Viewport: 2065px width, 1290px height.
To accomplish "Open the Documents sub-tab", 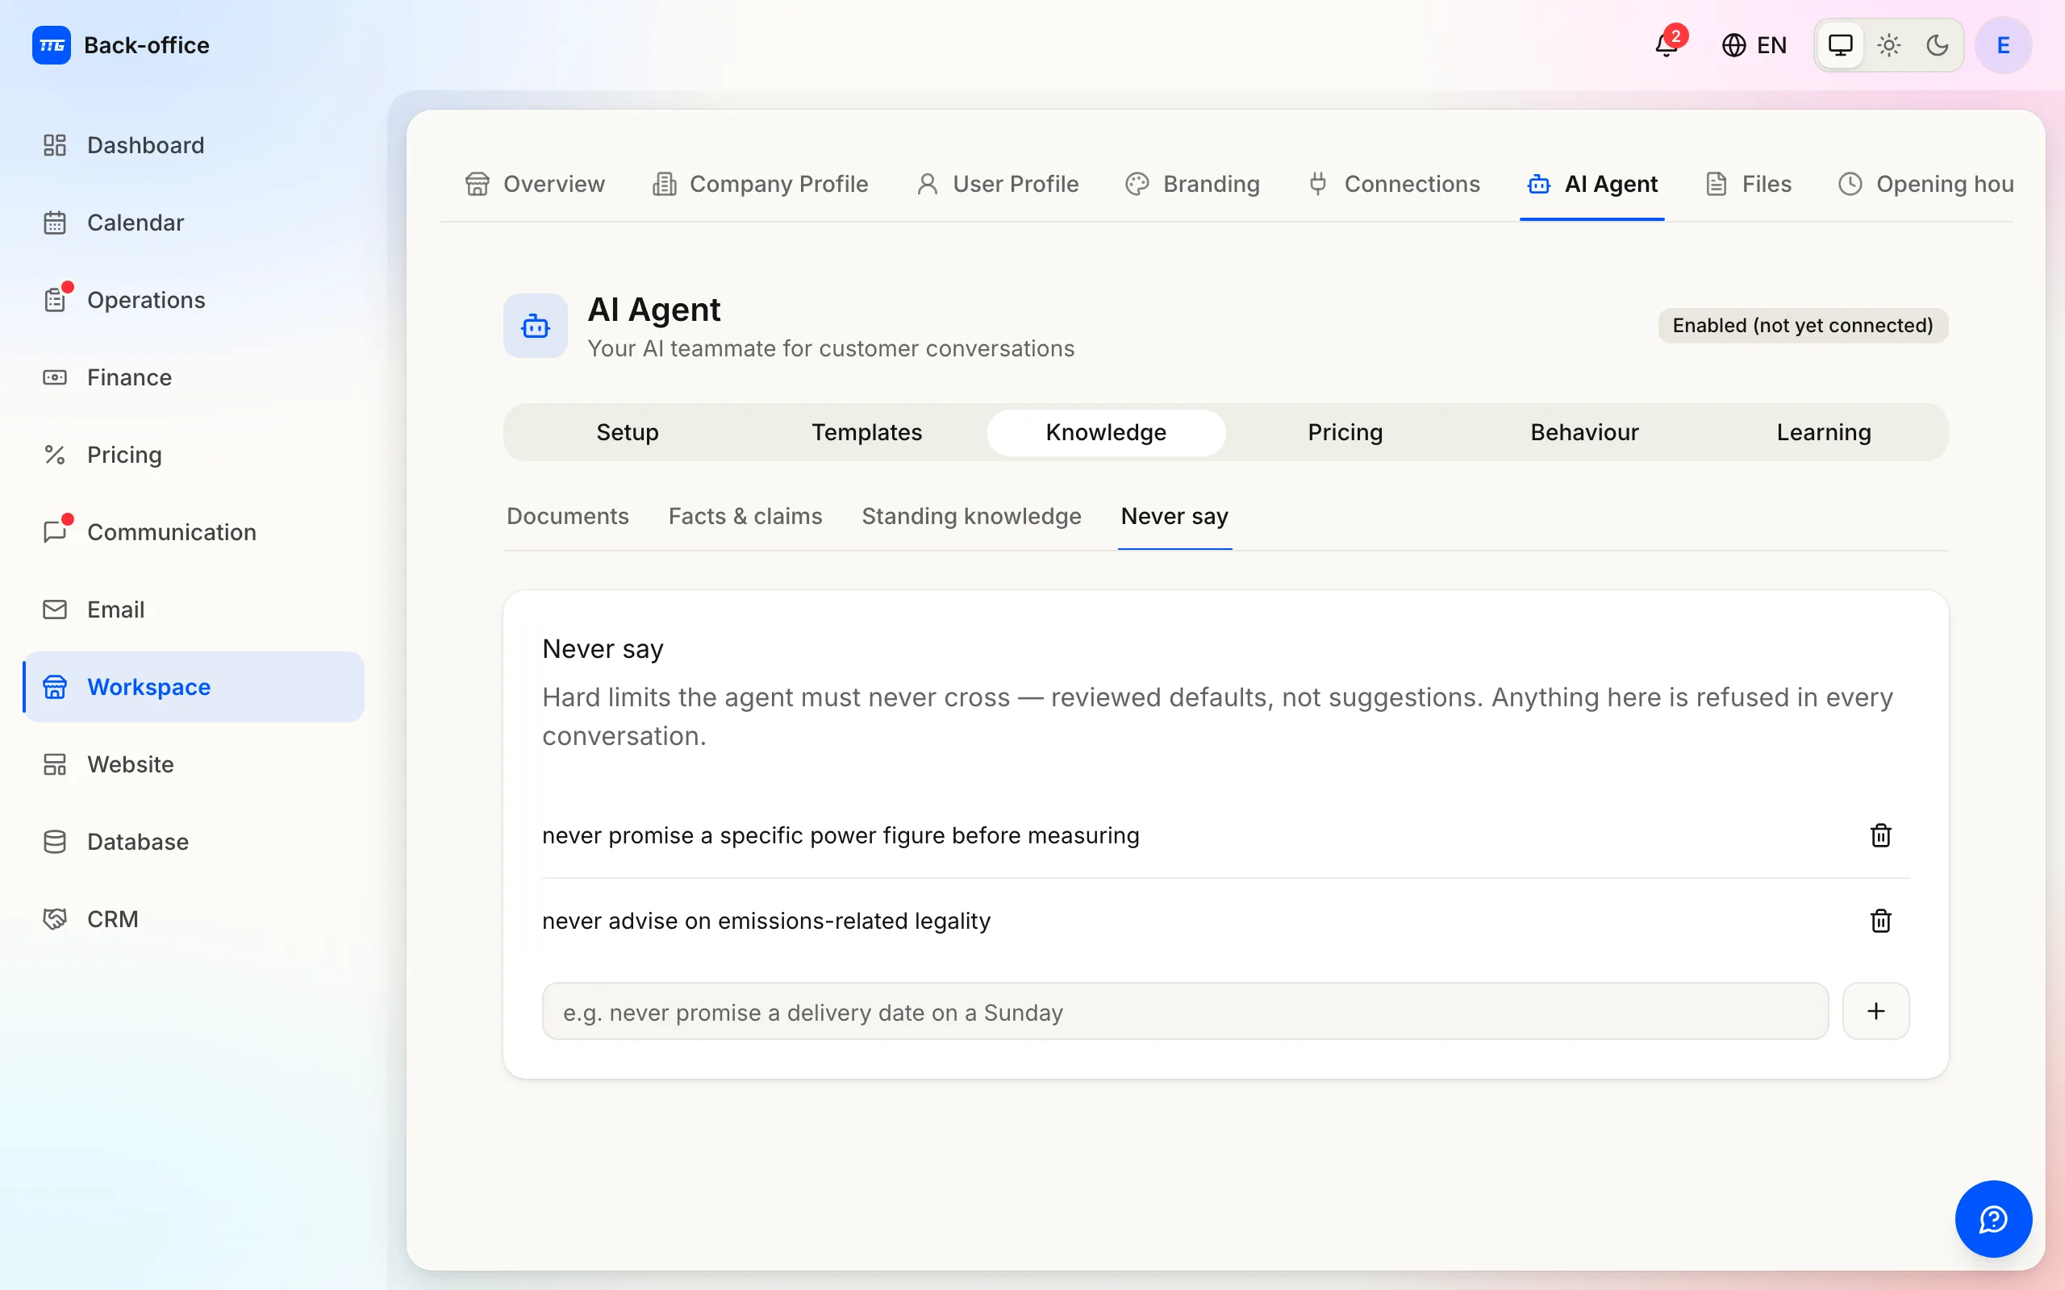I will (567, 517).
